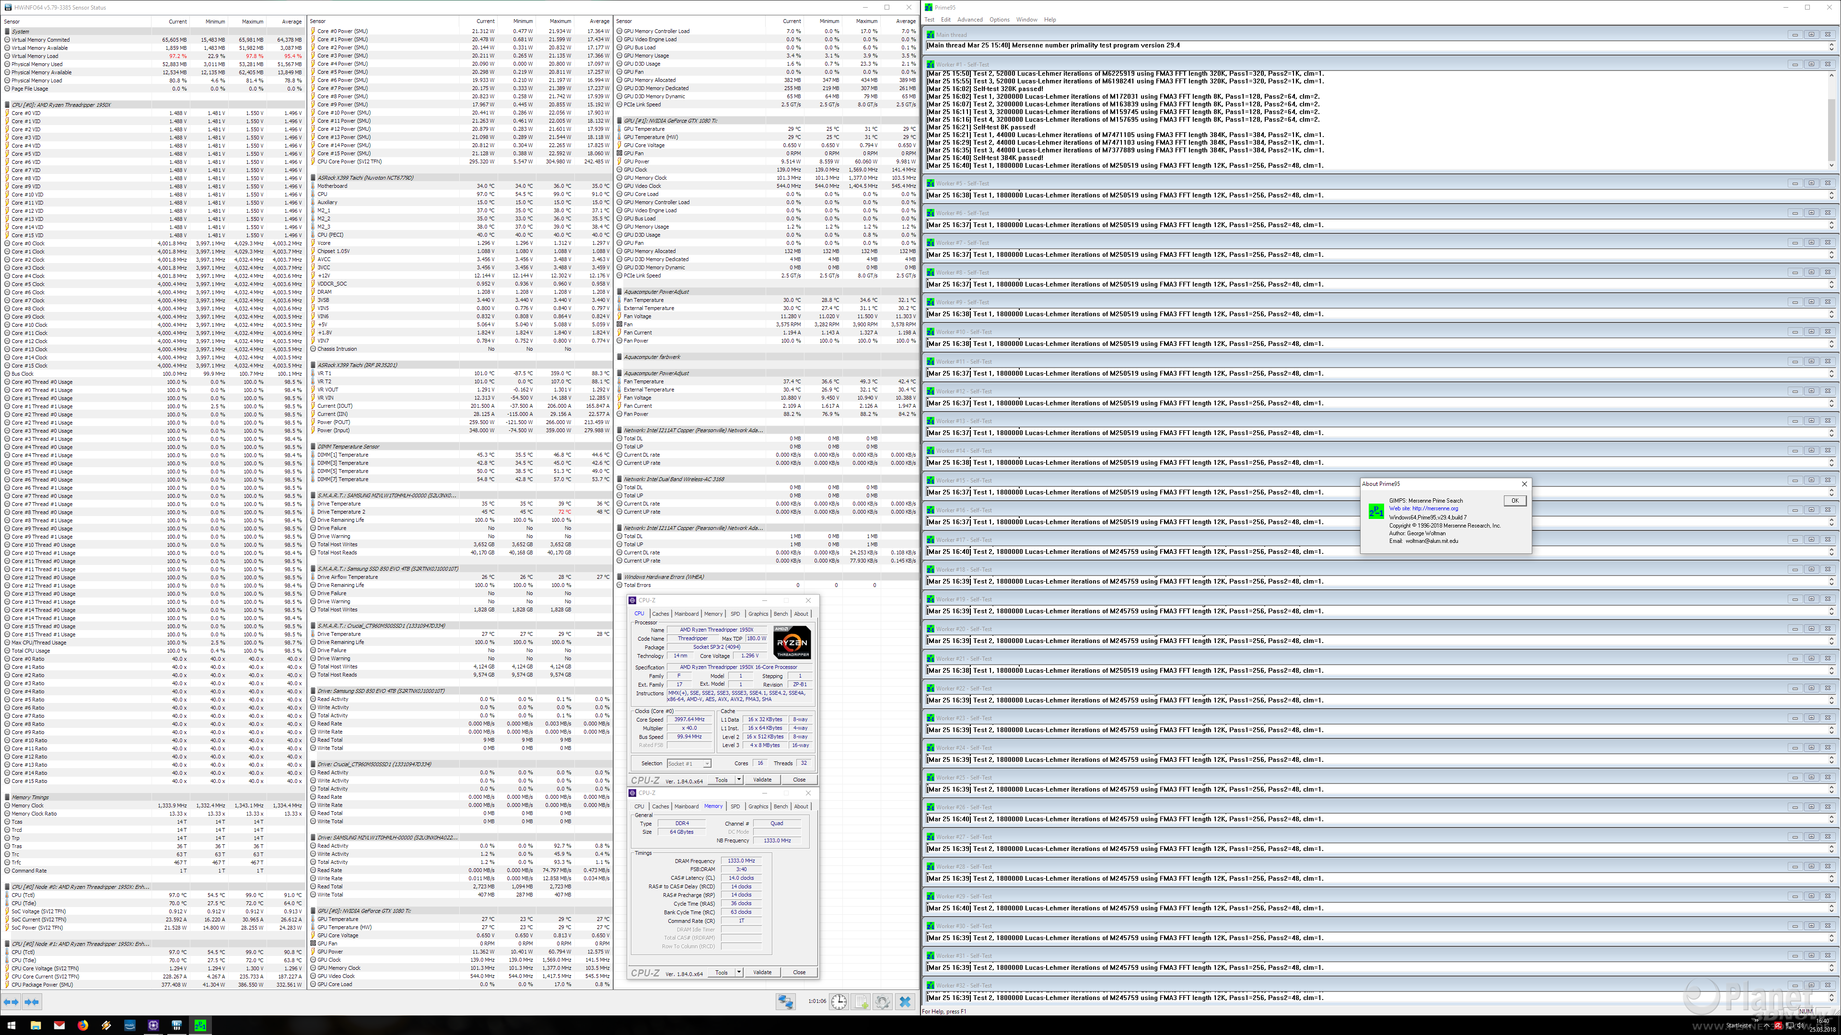Click Virtual Memory Commited clock icon
The image size is (1841, 1035).
click(x=7, y=40)
